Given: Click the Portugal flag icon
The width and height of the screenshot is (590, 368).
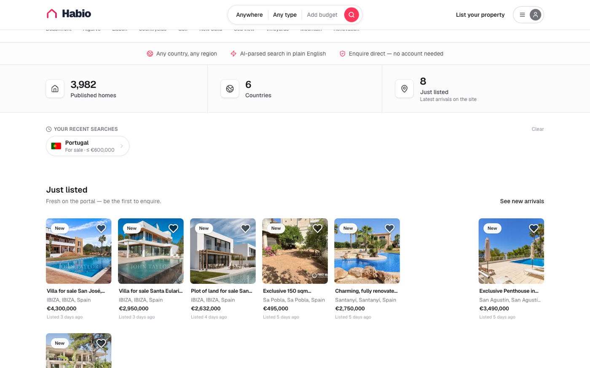Looking at the screenshot, I should [x=56, y=146].
